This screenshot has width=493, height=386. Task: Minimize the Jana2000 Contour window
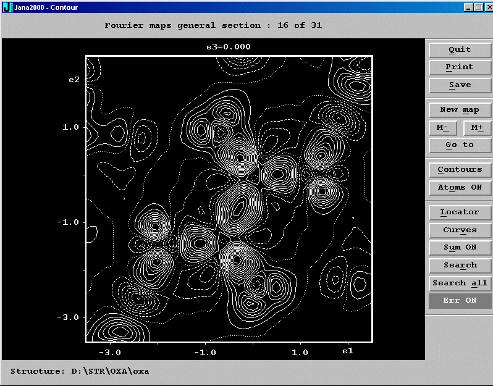(468, 7)
